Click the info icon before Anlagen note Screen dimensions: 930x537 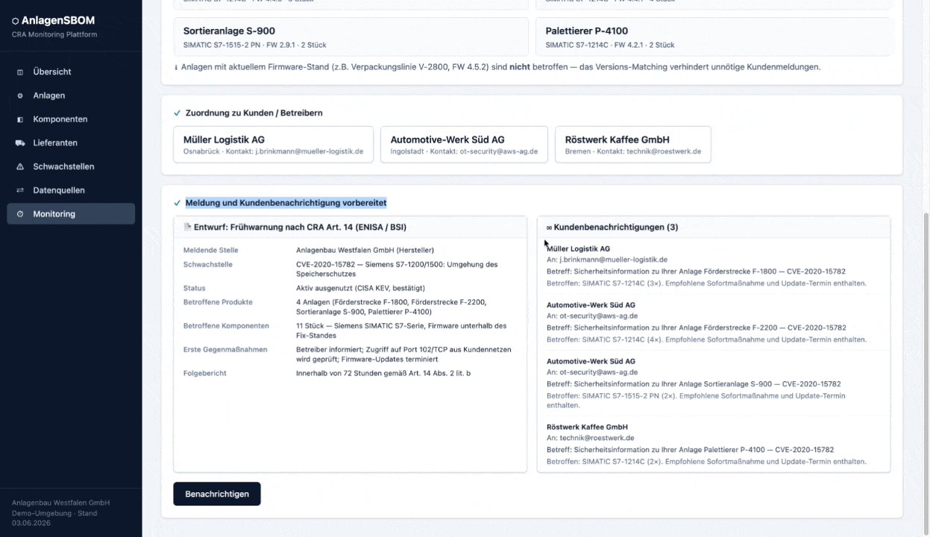[176, 67]
